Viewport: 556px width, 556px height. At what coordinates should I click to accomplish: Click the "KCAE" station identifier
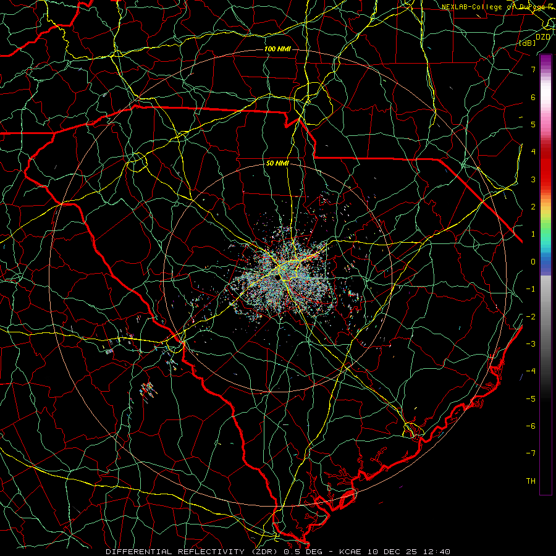coord(350,552)
